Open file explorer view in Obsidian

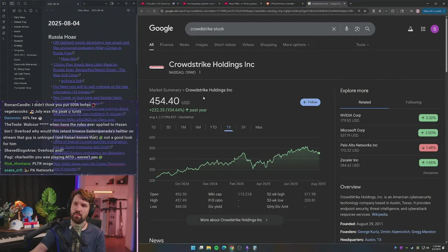(x=12, y=3)
